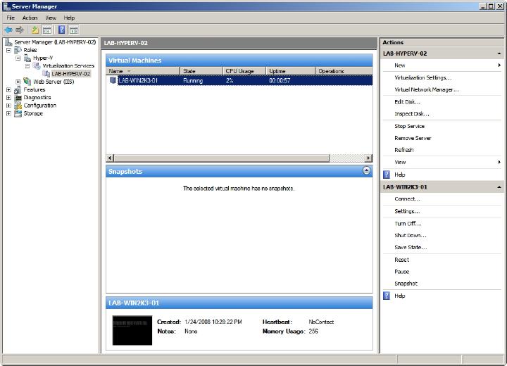Expand the Diagnostics tree node
The image size is (507, 366).
point(8,98)
